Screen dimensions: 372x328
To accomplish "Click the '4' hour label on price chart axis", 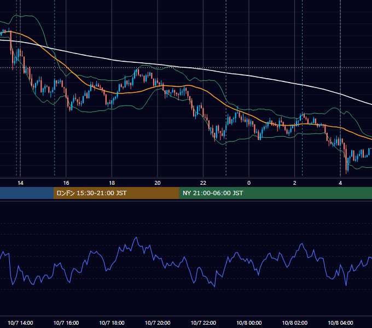I will [340, 183].
